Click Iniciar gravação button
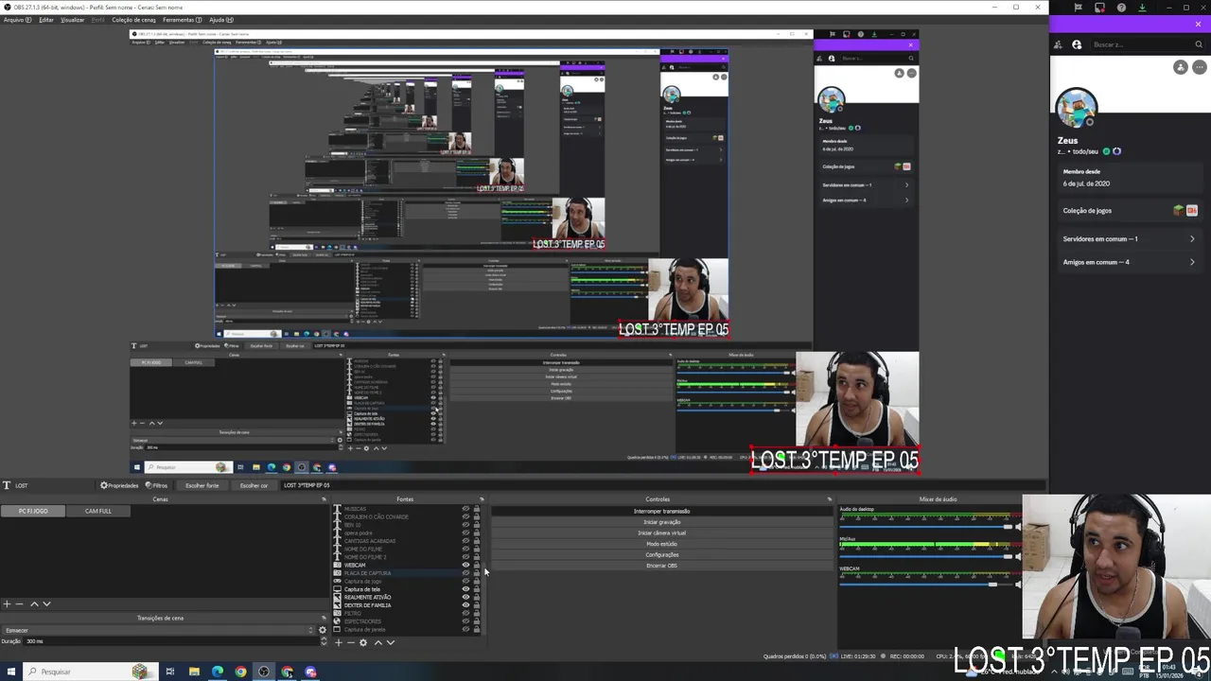 pos(661,522)
